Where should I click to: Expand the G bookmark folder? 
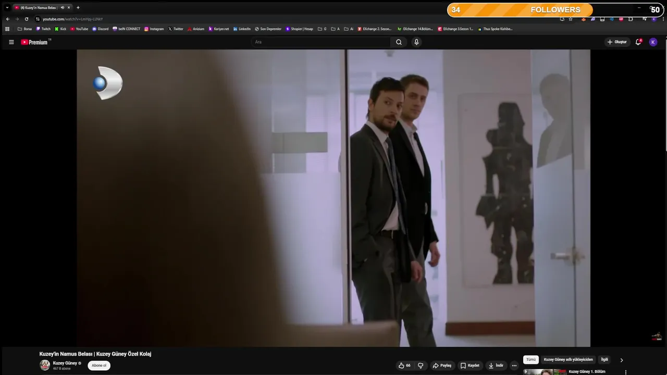[322, 29]
